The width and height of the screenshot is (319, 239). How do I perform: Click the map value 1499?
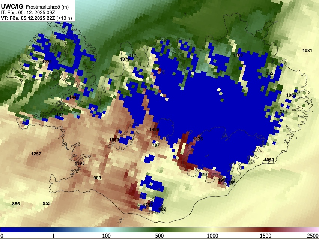(x=154, y=130)
